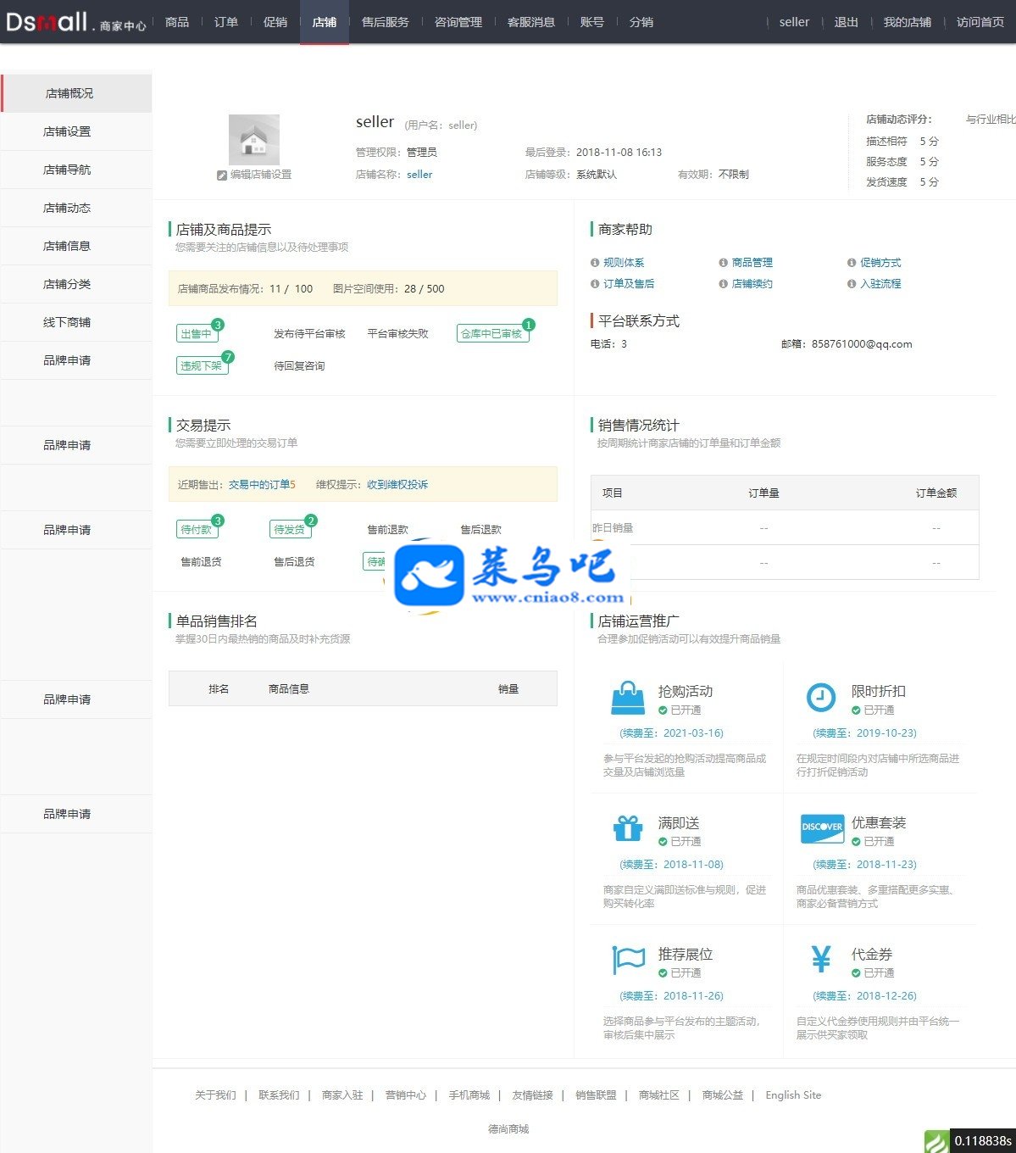Click the 出售中 status tag
This screenshot has width=1016, height=1153.
click(197, 334)
